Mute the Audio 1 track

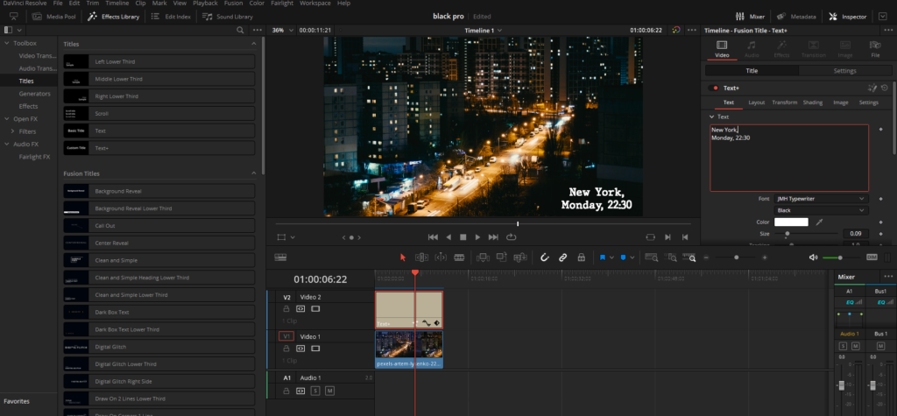[329, 391]
